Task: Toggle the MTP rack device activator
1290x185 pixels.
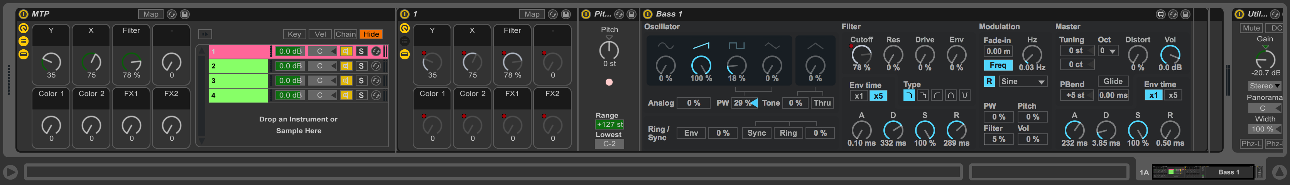Action: coord(23,14)
